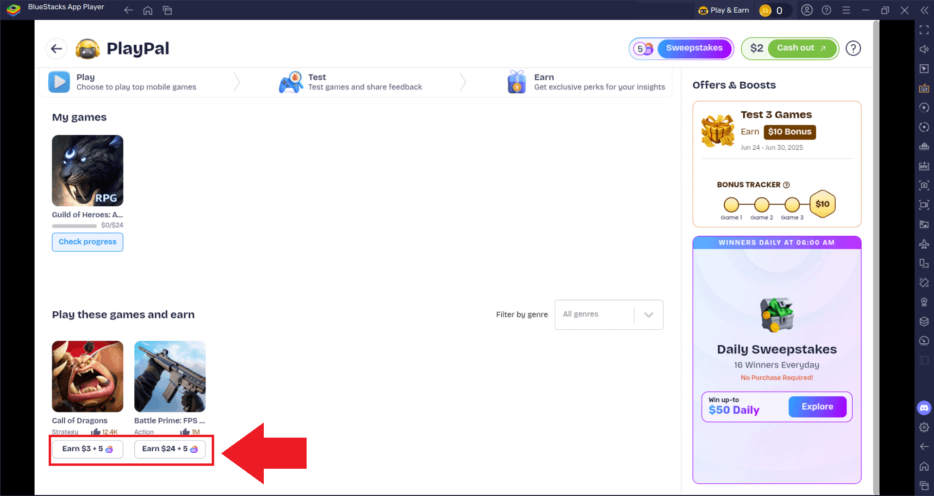
Task: Open the multi-instance manager icon
Action: [924, 146]
